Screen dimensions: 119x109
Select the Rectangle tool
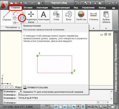tap(22, 18)
